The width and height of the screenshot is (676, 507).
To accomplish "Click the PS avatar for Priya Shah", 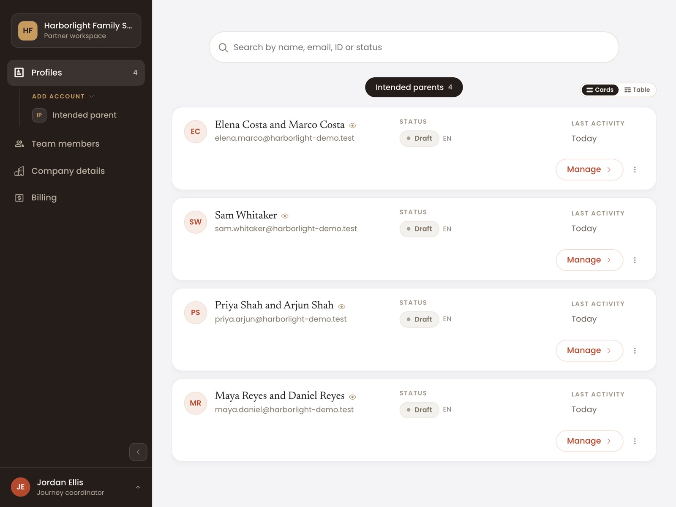I will click(196, 313).
